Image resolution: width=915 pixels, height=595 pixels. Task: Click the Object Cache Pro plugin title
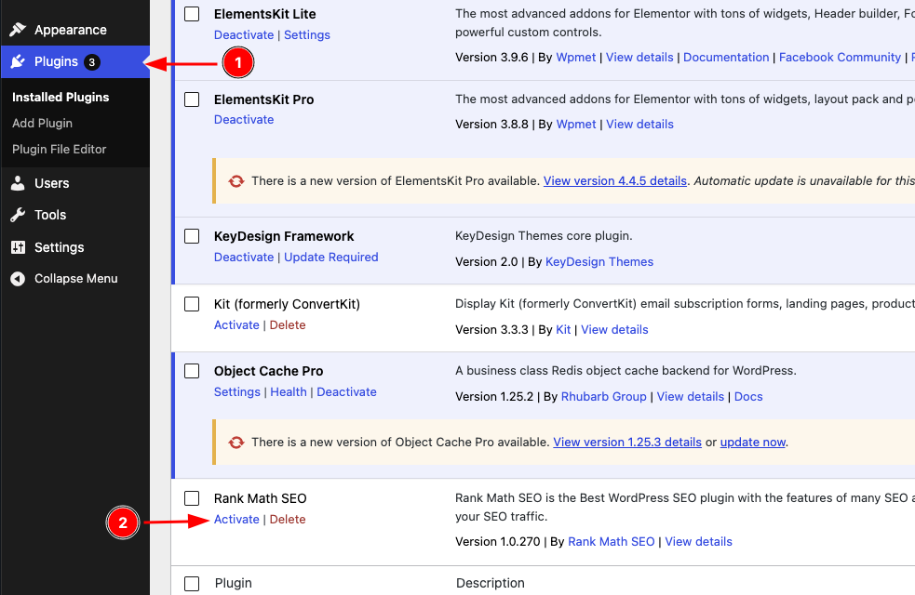pos(268,371)
